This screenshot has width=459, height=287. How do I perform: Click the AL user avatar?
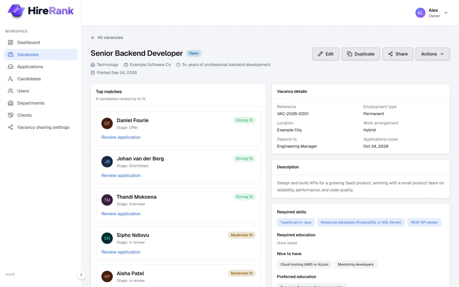click(x=420, y=13)
